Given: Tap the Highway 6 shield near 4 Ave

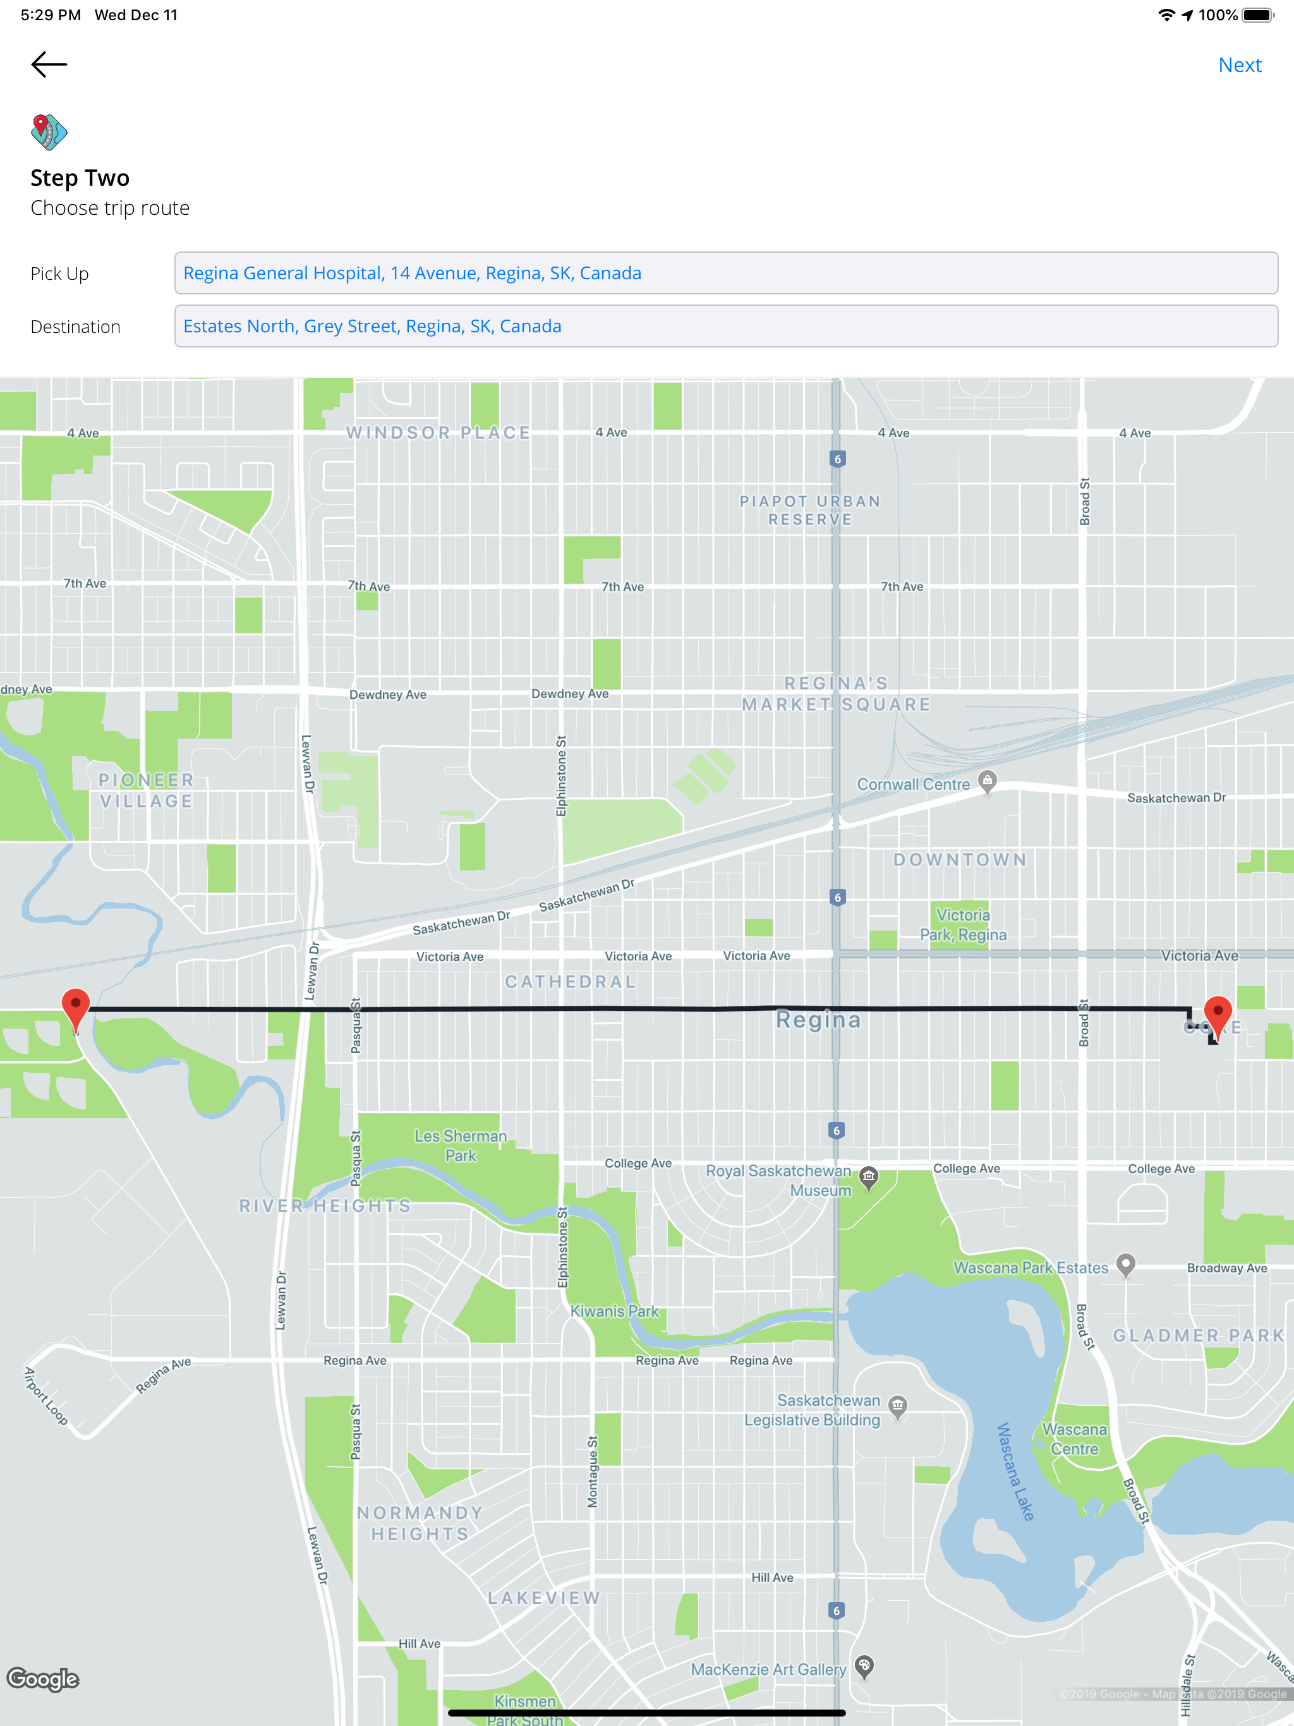Looking at the screenshot, I should [837, 459].
